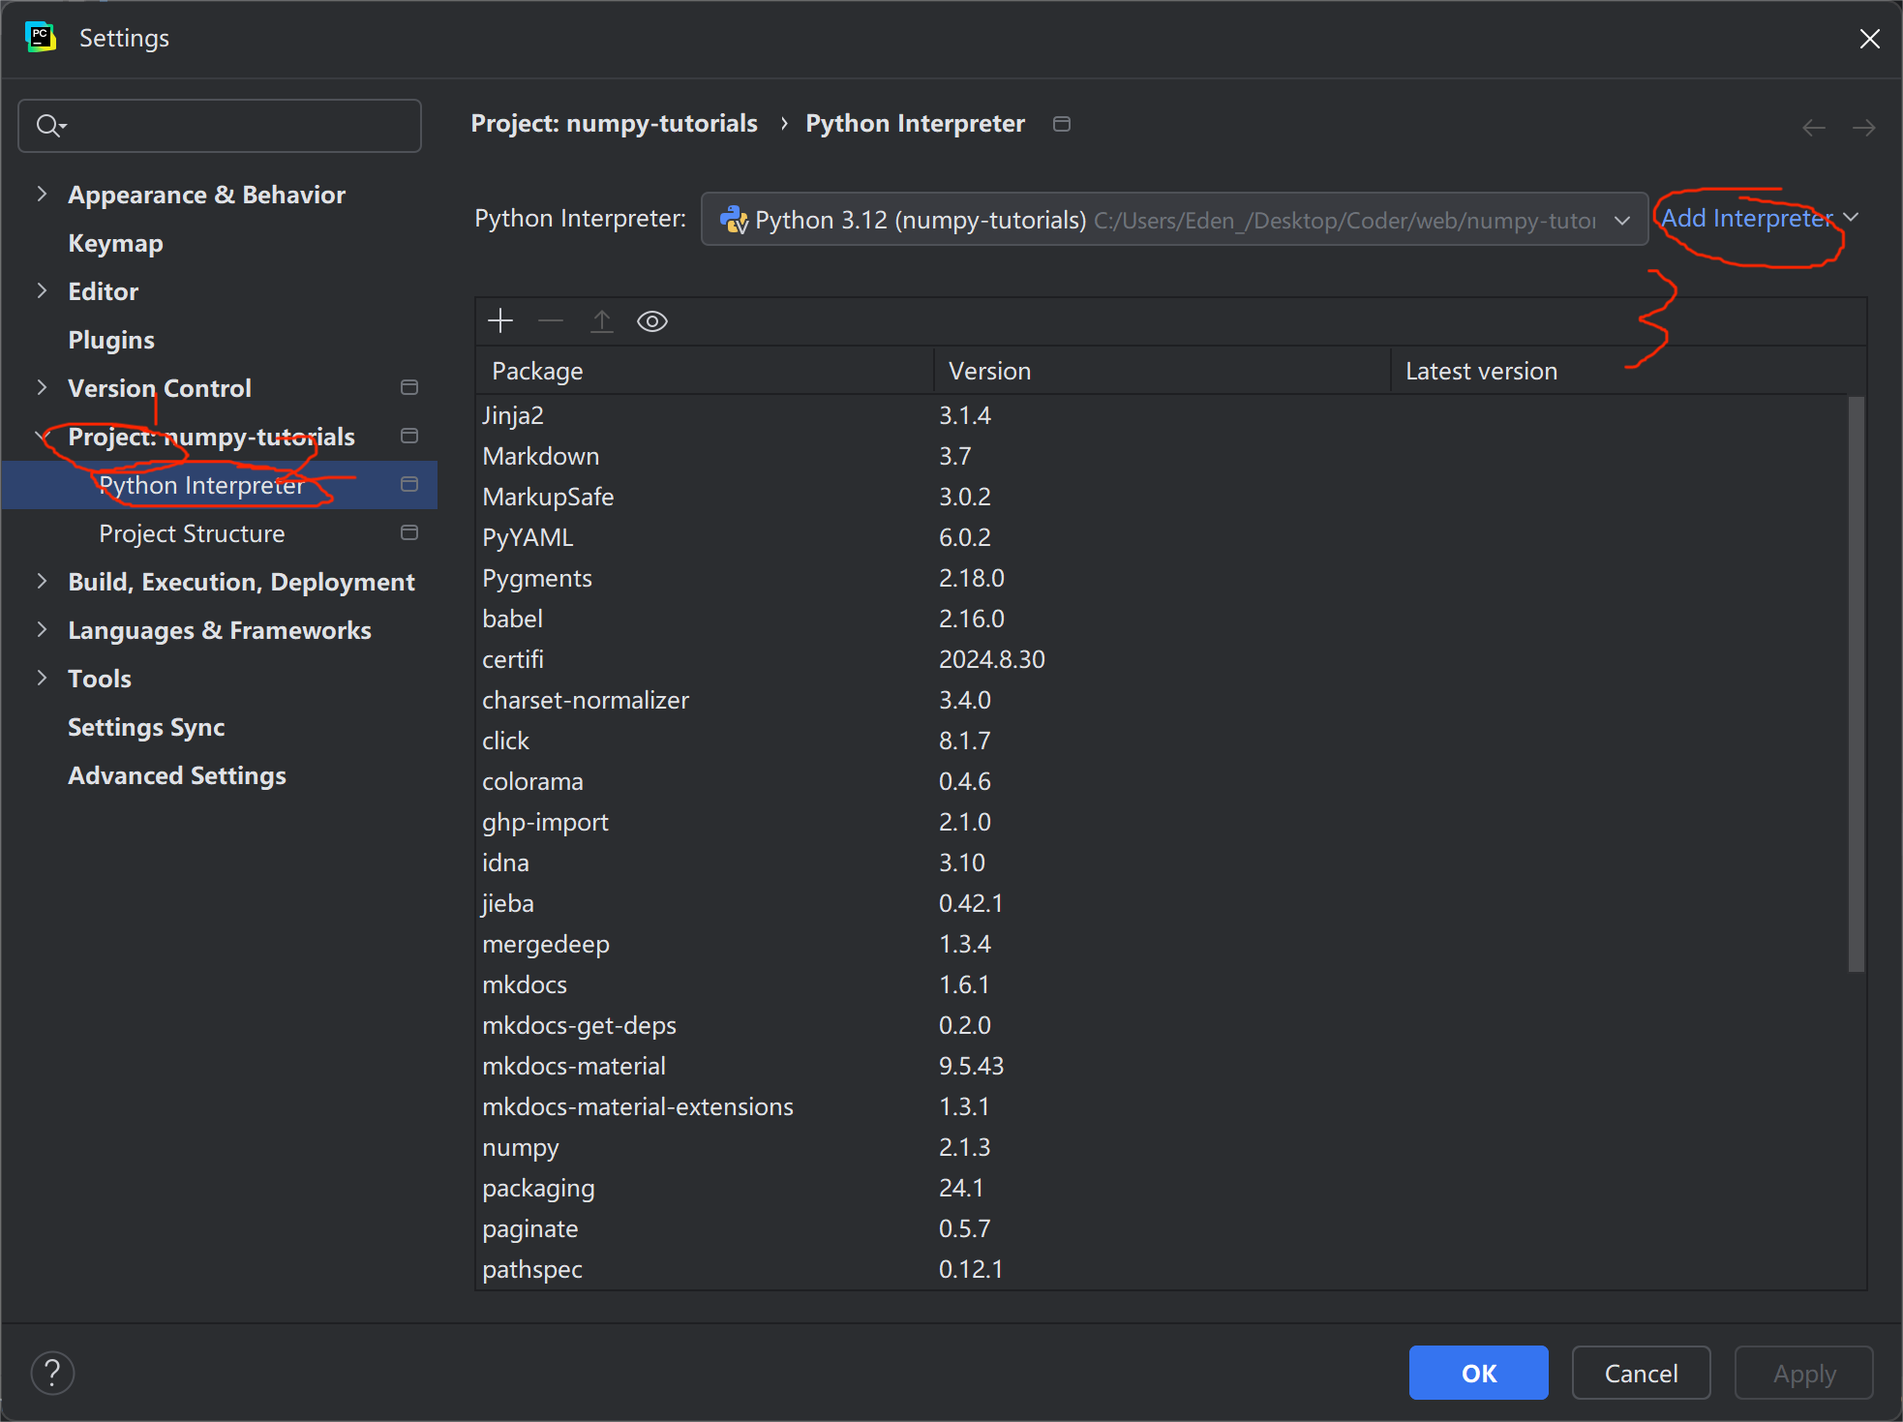Click the Add Interpreter link

(x=1747, y=218)
